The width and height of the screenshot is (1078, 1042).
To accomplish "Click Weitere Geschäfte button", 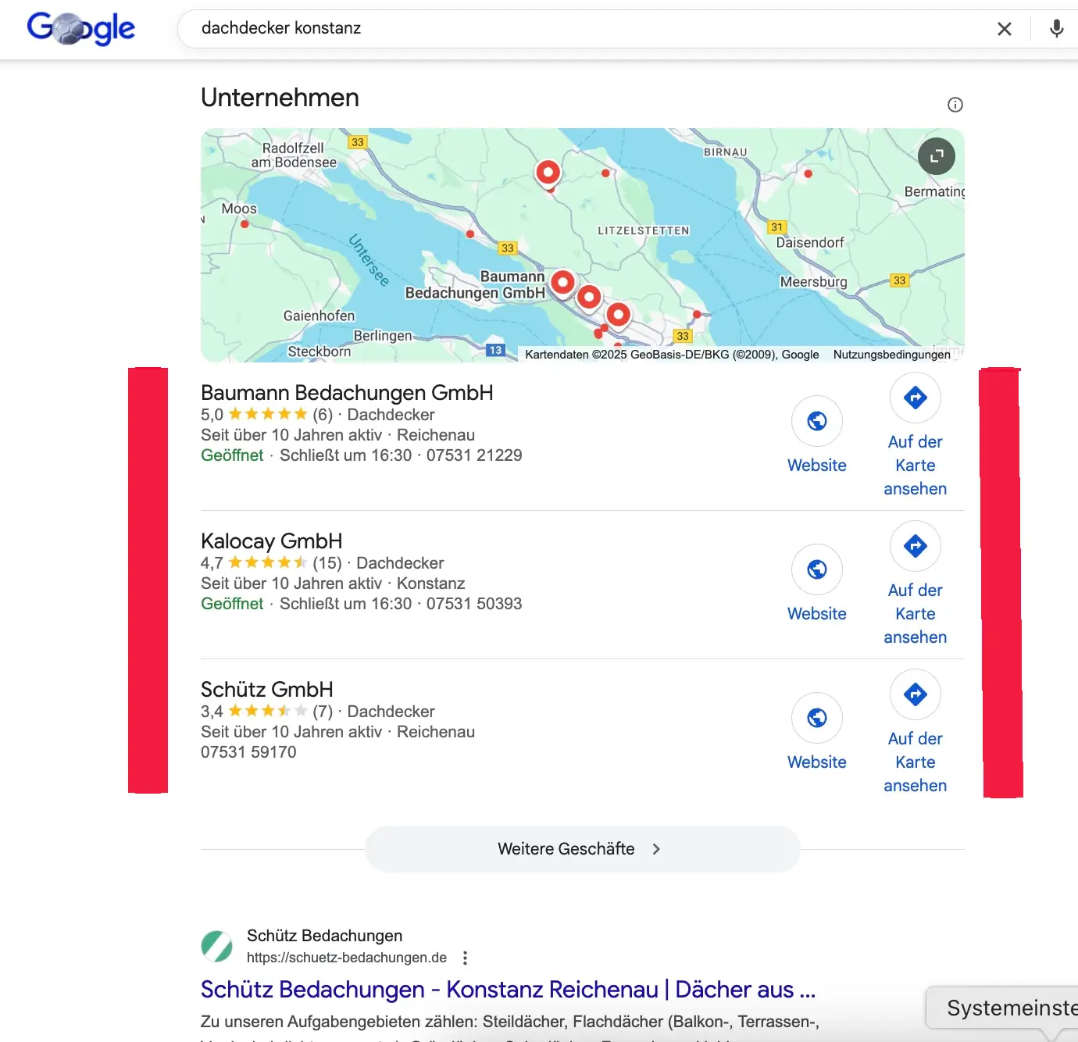I will click(x=583, y=849).
